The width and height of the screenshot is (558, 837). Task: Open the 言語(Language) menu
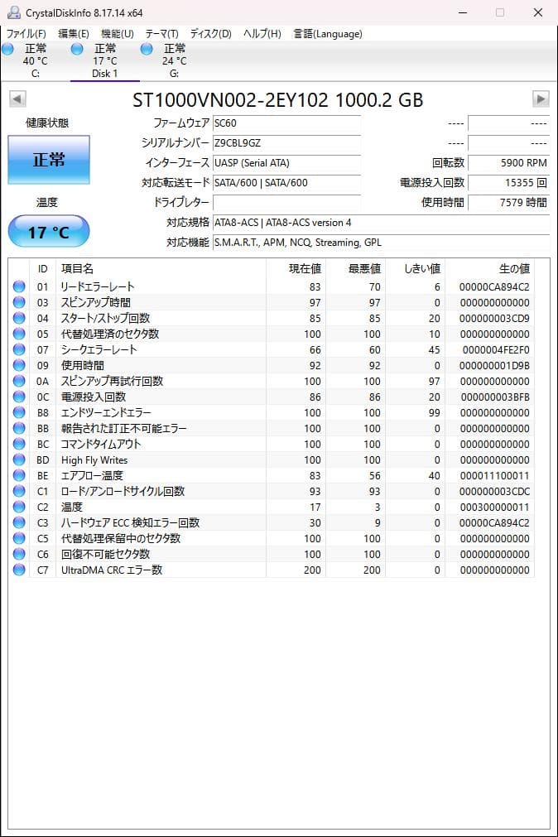pos(328,34)
